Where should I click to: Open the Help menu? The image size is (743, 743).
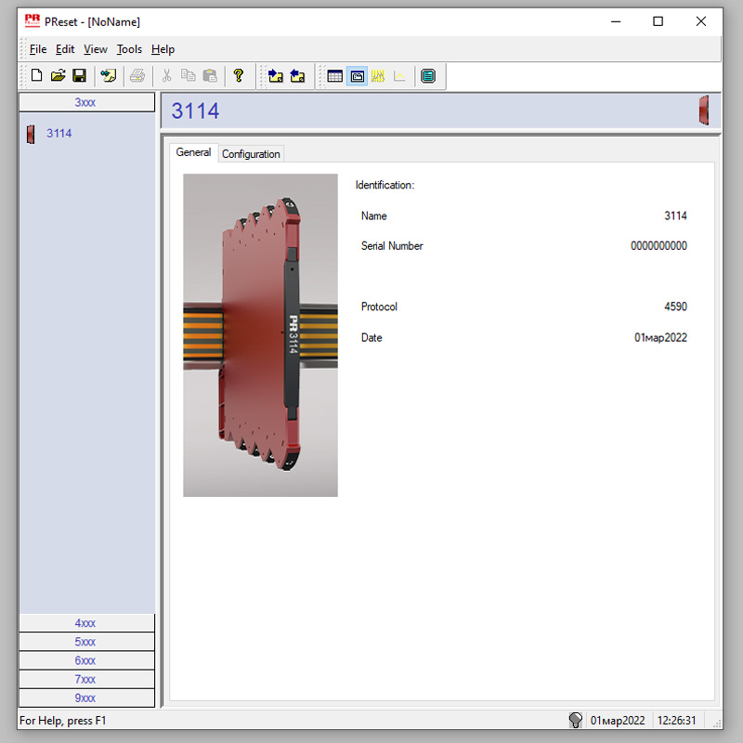tap(163, 49)
